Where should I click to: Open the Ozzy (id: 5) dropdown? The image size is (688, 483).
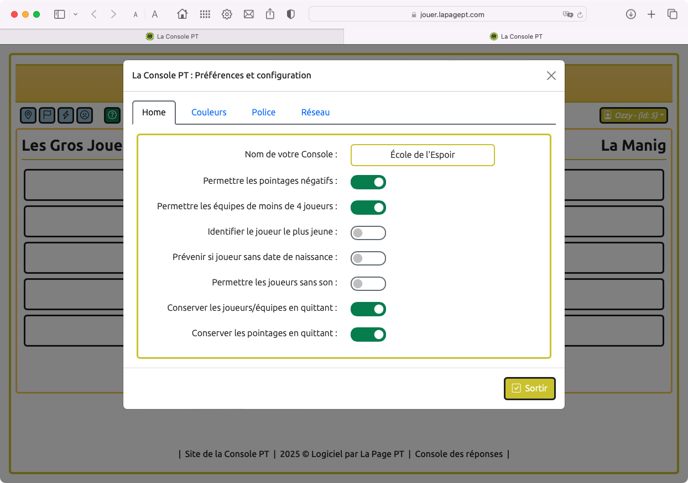click(x=634, y=115)
